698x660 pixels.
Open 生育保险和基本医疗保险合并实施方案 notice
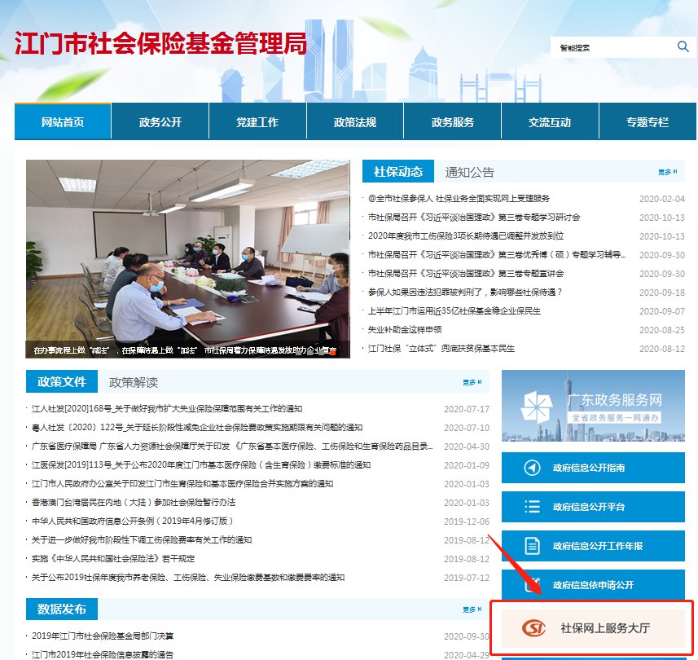coord(182,483)
